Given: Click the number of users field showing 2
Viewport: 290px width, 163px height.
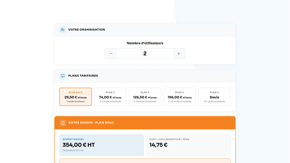Looking at the screenshot, I should [x=145, y=53].
